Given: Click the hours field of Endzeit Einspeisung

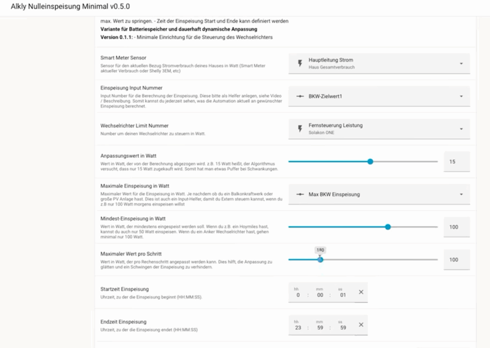Looking at the screenshot, I should 297,327.
